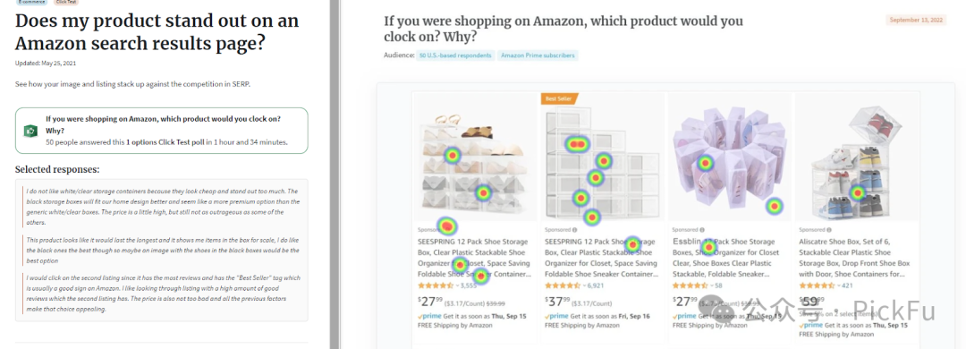Click the September 13, 2022 date badge
The image size is (966, 349).
click(916, 20)
